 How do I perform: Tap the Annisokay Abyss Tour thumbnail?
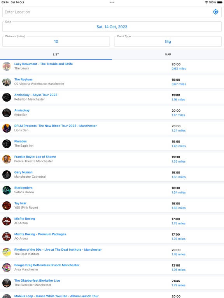pos(7,97)
